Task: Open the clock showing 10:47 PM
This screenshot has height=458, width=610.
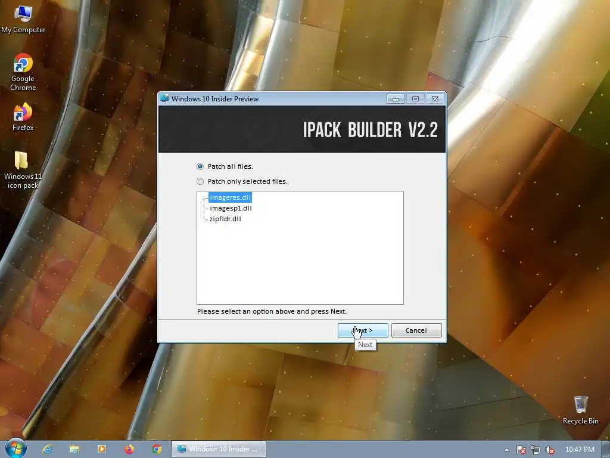Action: (x=580, y=450)
